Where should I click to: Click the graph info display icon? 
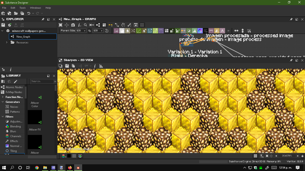pyautogui.click(x=79, y=25)
